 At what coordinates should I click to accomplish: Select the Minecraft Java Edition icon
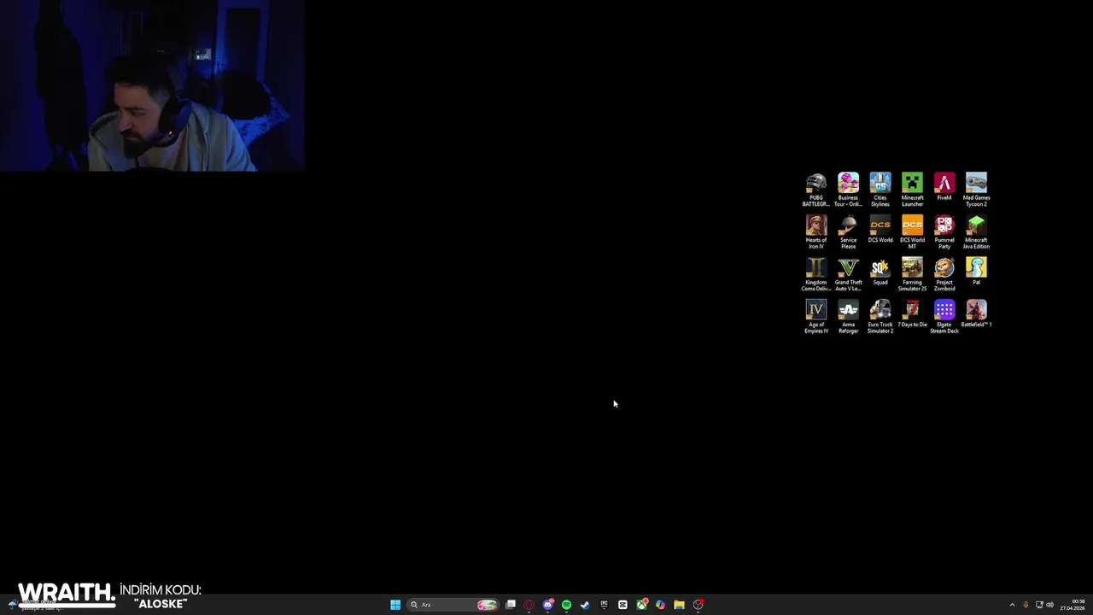tap(976, 232)
